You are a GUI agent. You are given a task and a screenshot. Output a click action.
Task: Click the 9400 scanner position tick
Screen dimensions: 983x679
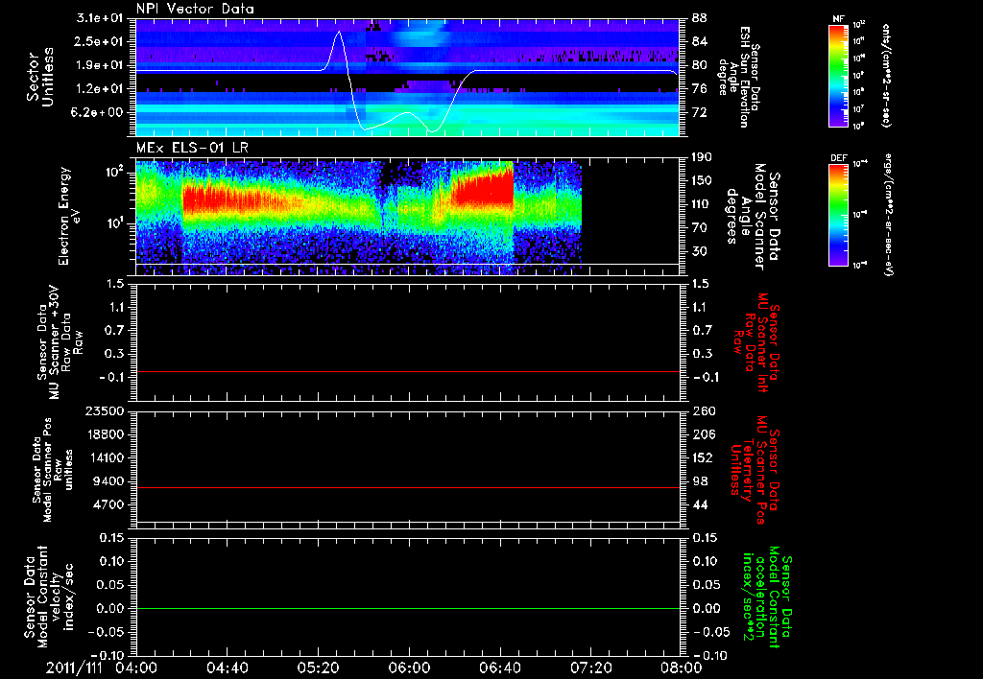108,481
